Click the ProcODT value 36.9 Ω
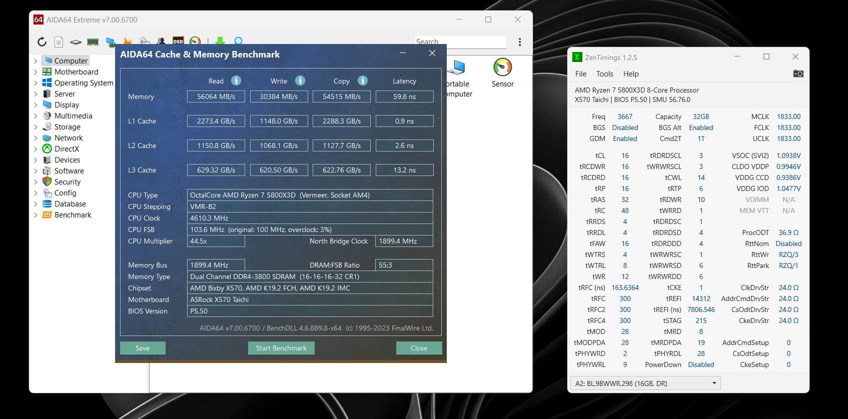This screenshot has height=419, width=848. point(788,232)
